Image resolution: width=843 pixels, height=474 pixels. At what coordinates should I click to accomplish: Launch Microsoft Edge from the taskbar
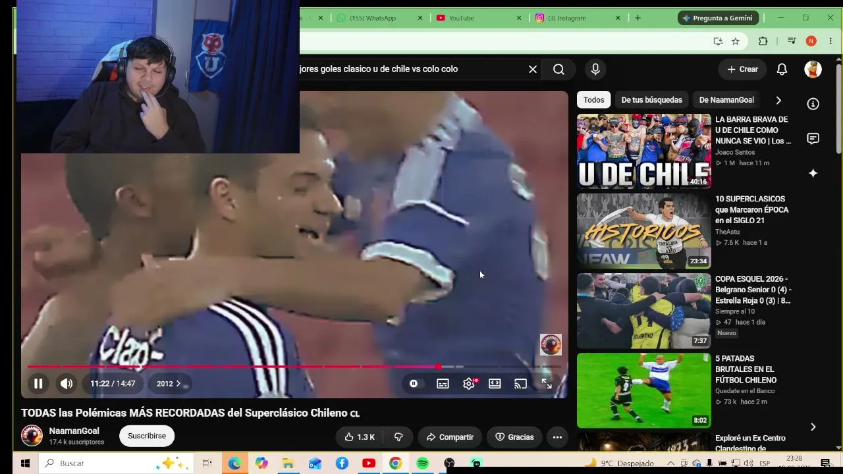click(234, 463)
